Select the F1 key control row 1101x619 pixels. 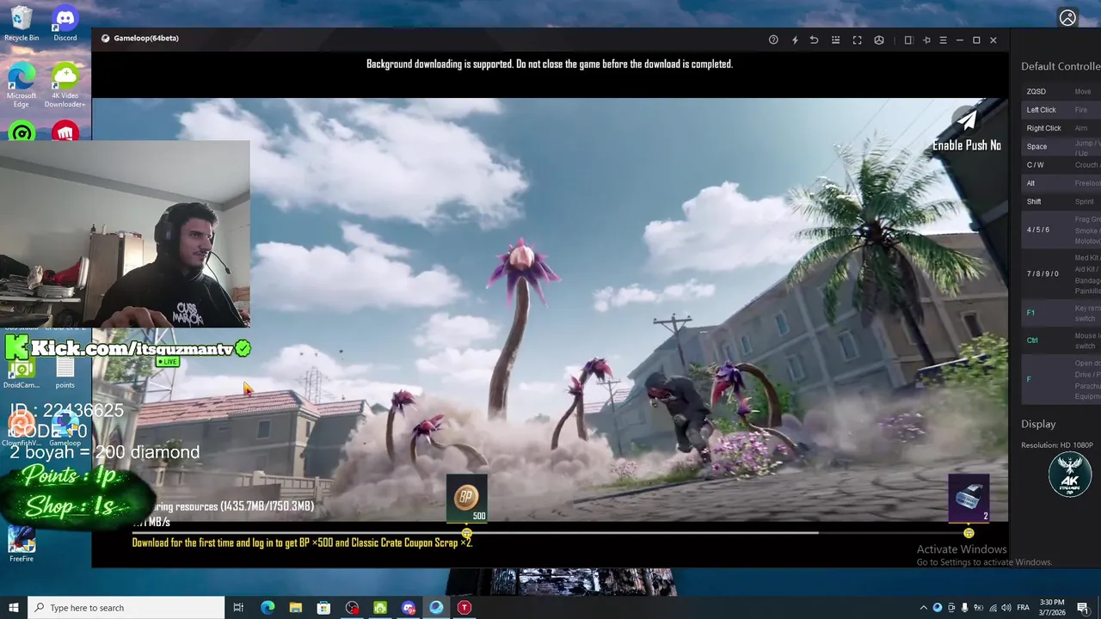click(x=1061, y=313)
